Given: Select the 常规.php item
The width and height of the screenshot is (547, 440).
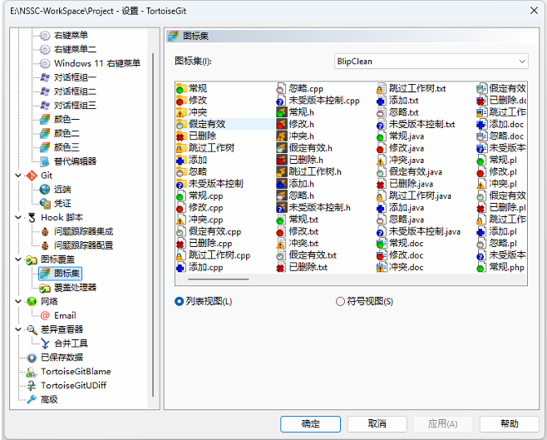Looking at the screenshot, I should click(x=500, y=267).
